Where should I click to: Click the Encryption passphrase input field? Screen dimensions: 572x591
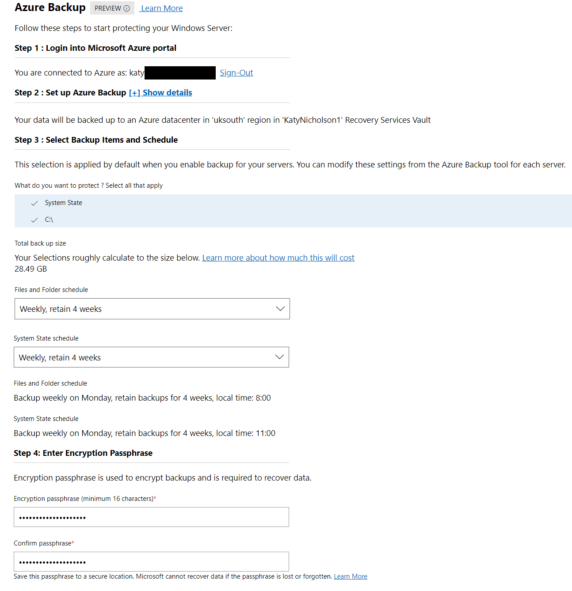151,517
